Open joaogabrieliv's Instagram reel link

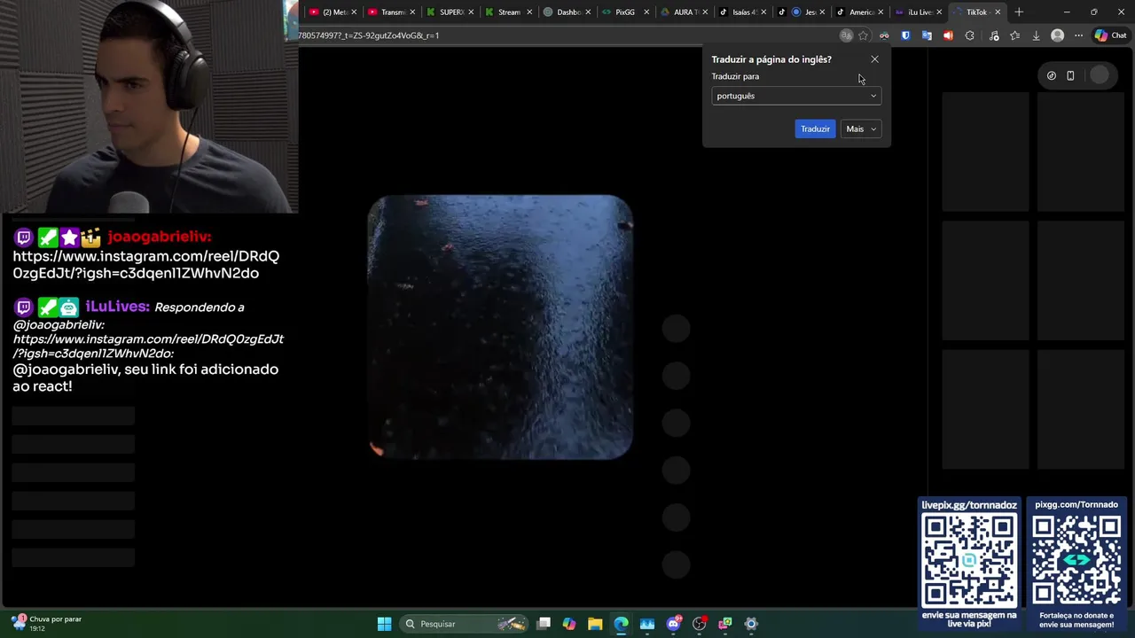tap(146, 264)
